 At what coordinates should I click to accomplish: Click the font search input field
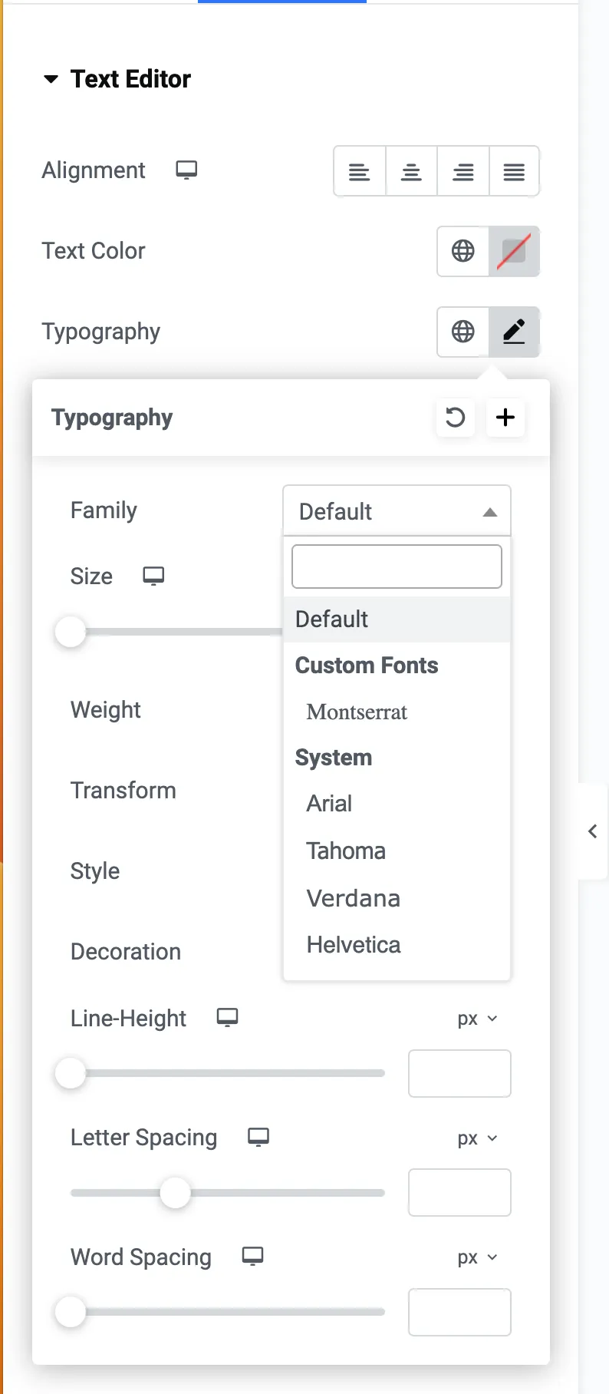[396, 566]
